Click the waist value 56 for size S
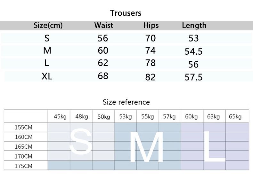Screen dimensions: 253x196 pyautogui.click(x=103, y=38)
